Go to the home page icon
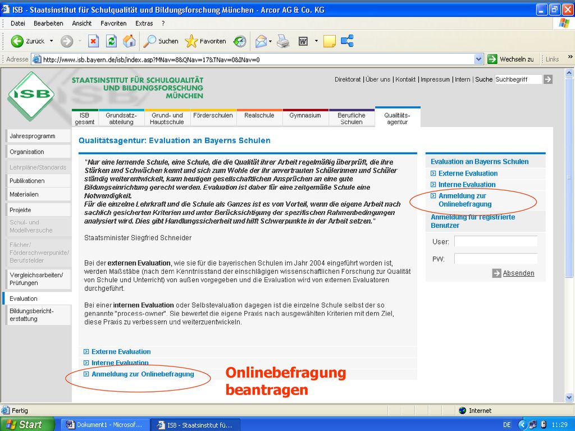 point(129,41)
